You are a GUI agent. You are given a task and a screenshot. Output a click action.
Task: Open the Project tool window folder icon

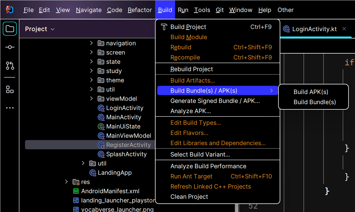point(10,29)
